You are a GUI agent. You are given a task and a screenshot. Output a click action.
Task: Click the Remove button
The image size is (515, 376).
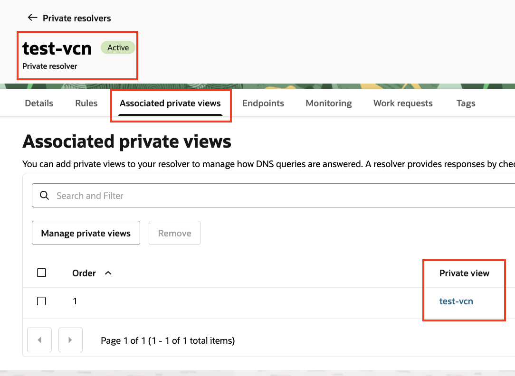(174, 233)
